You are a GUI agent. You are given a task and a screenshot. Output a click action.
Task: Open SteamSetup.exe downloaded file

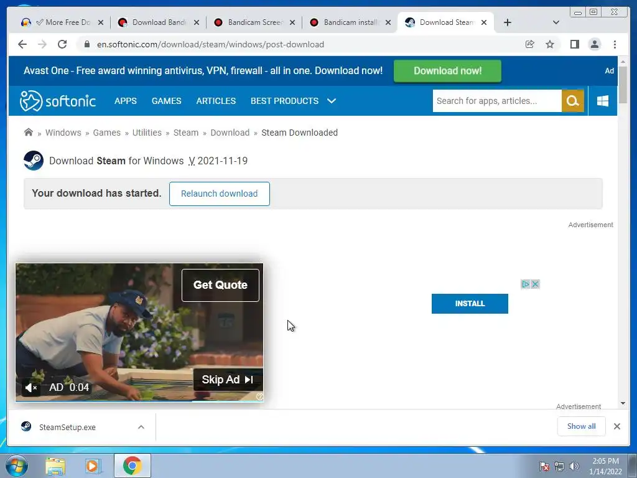click(67, 427)
